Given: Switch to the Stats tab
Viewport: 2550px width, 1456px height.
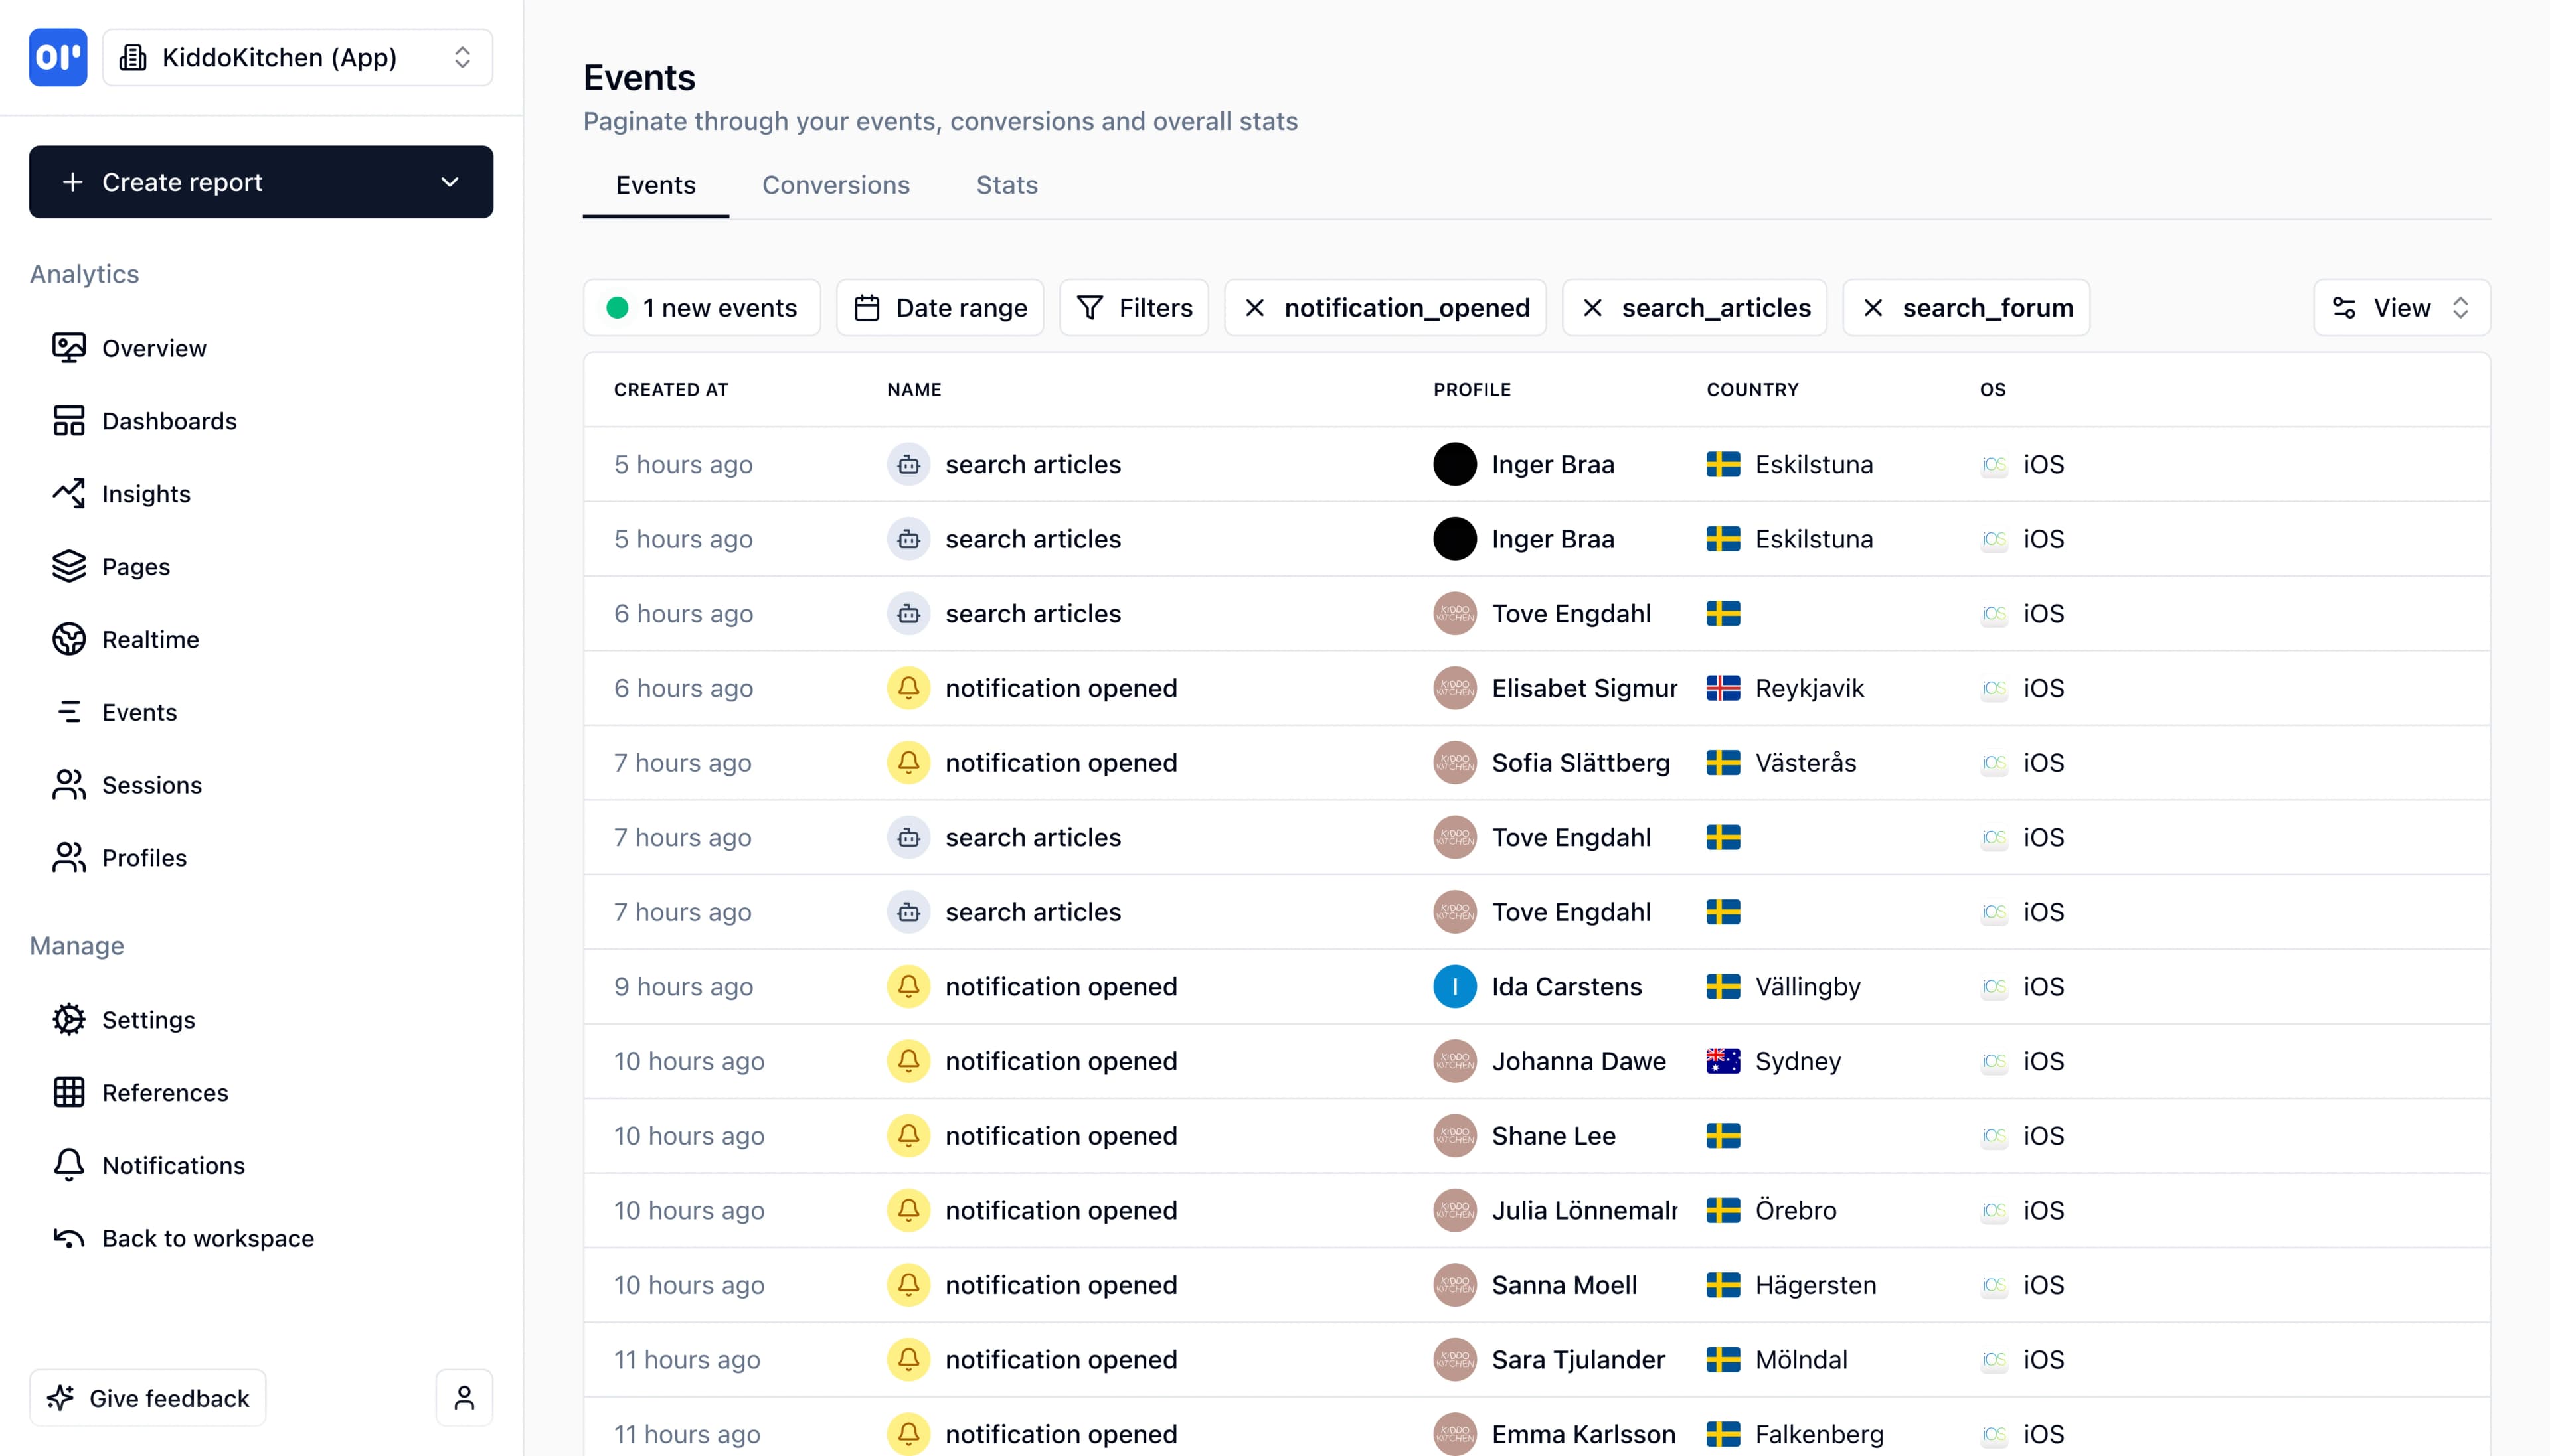Looking at the screenshot, I should pyautogui.click(x=1005, y=185).
